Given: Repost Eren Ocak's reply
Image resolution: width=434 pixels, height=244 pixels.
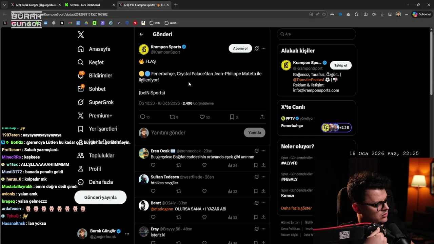Looking at the screenshot, I should point(179,165).
